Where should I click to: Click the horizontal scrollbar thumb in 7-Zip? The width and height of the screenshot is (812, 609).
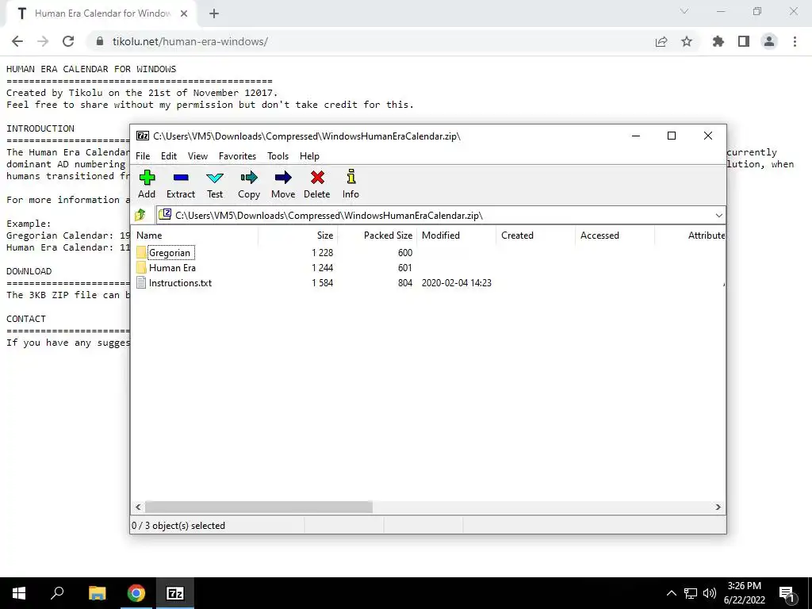coord(259,507)
